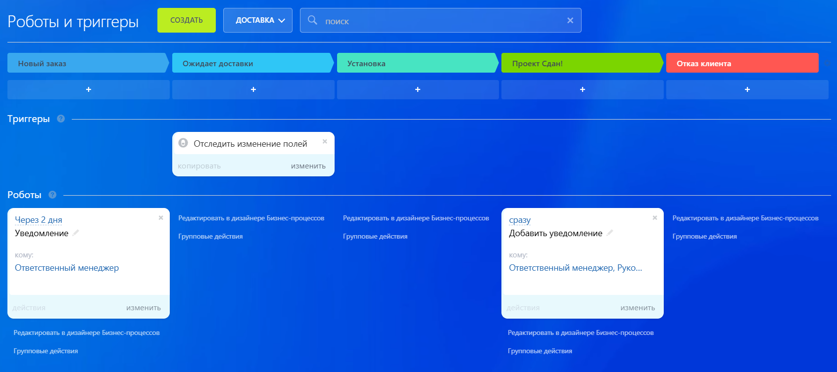837x372 pixels.
Task: Select the Ожидает доставки stage header
Action: click(253, 63)
